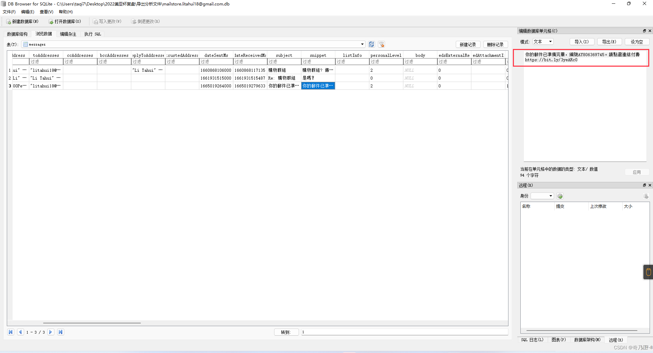Click the 新建记录 button
Viewport: 653px width, 353px height.
[x=468, y=45]
